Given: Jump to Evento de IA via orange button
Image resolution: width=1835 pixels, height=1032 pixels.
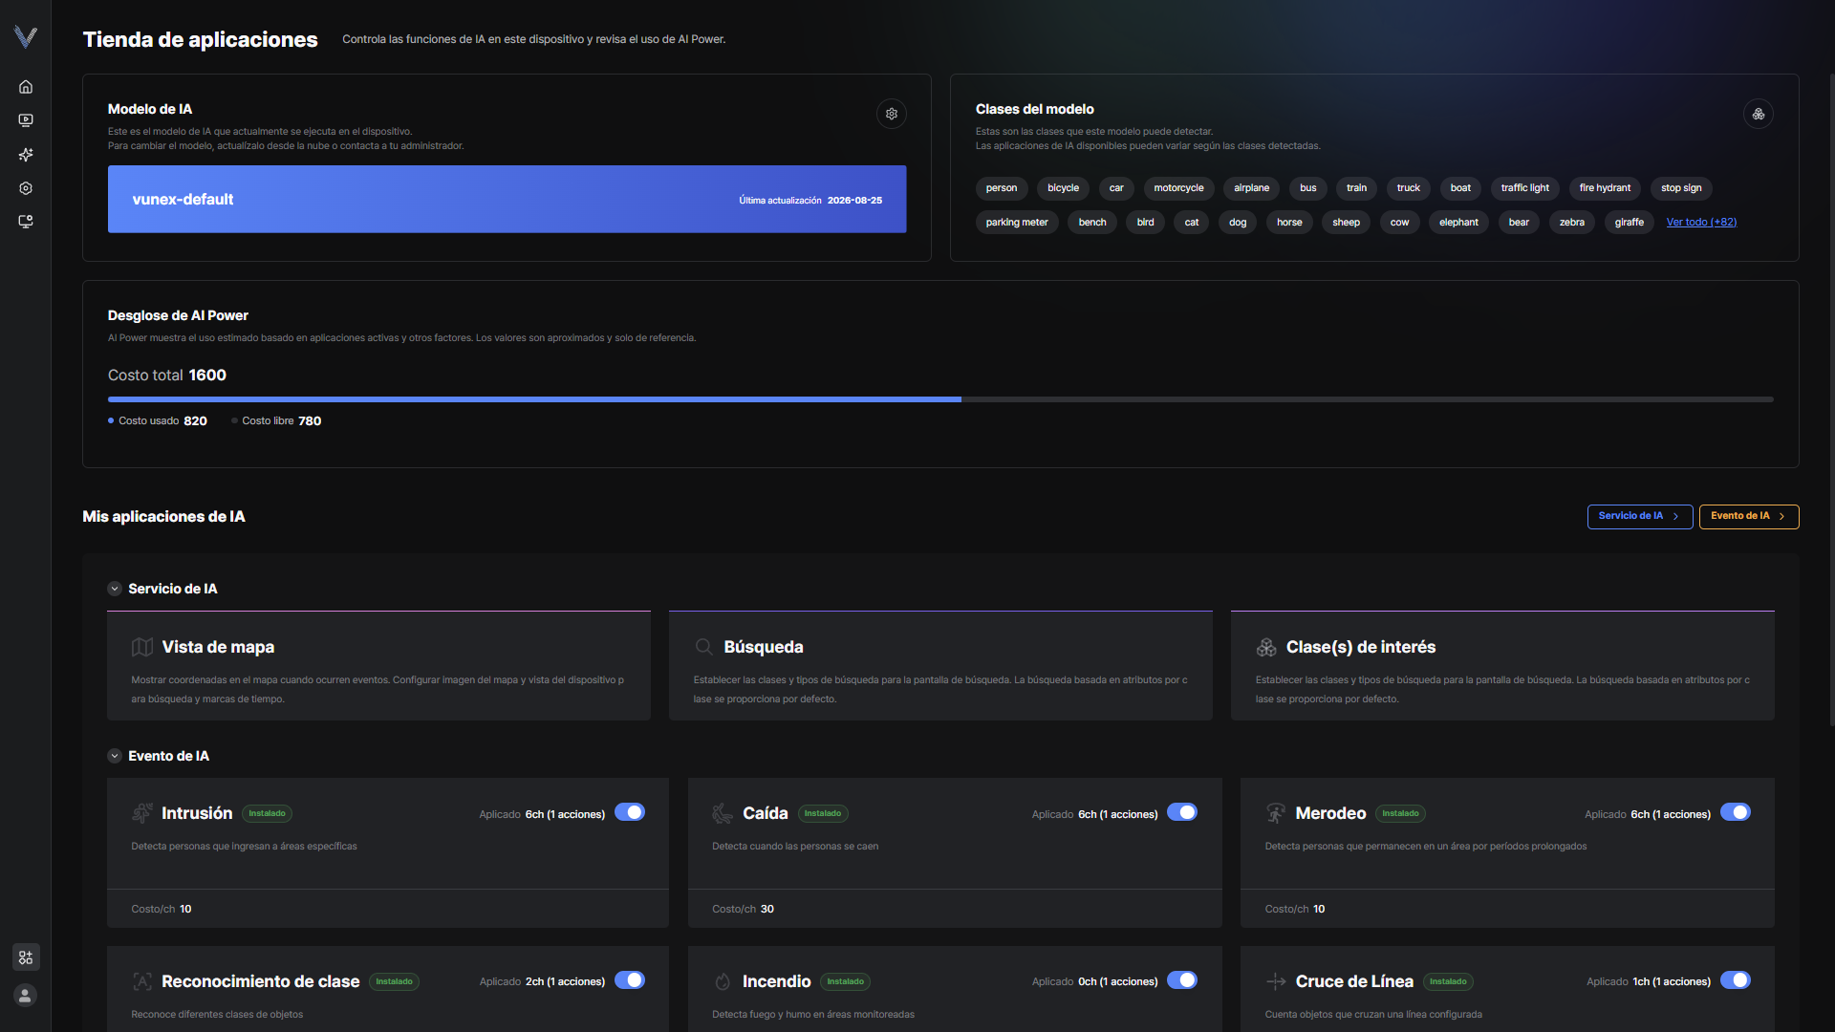Looking at the screenshot, I should click(1749, 517).
